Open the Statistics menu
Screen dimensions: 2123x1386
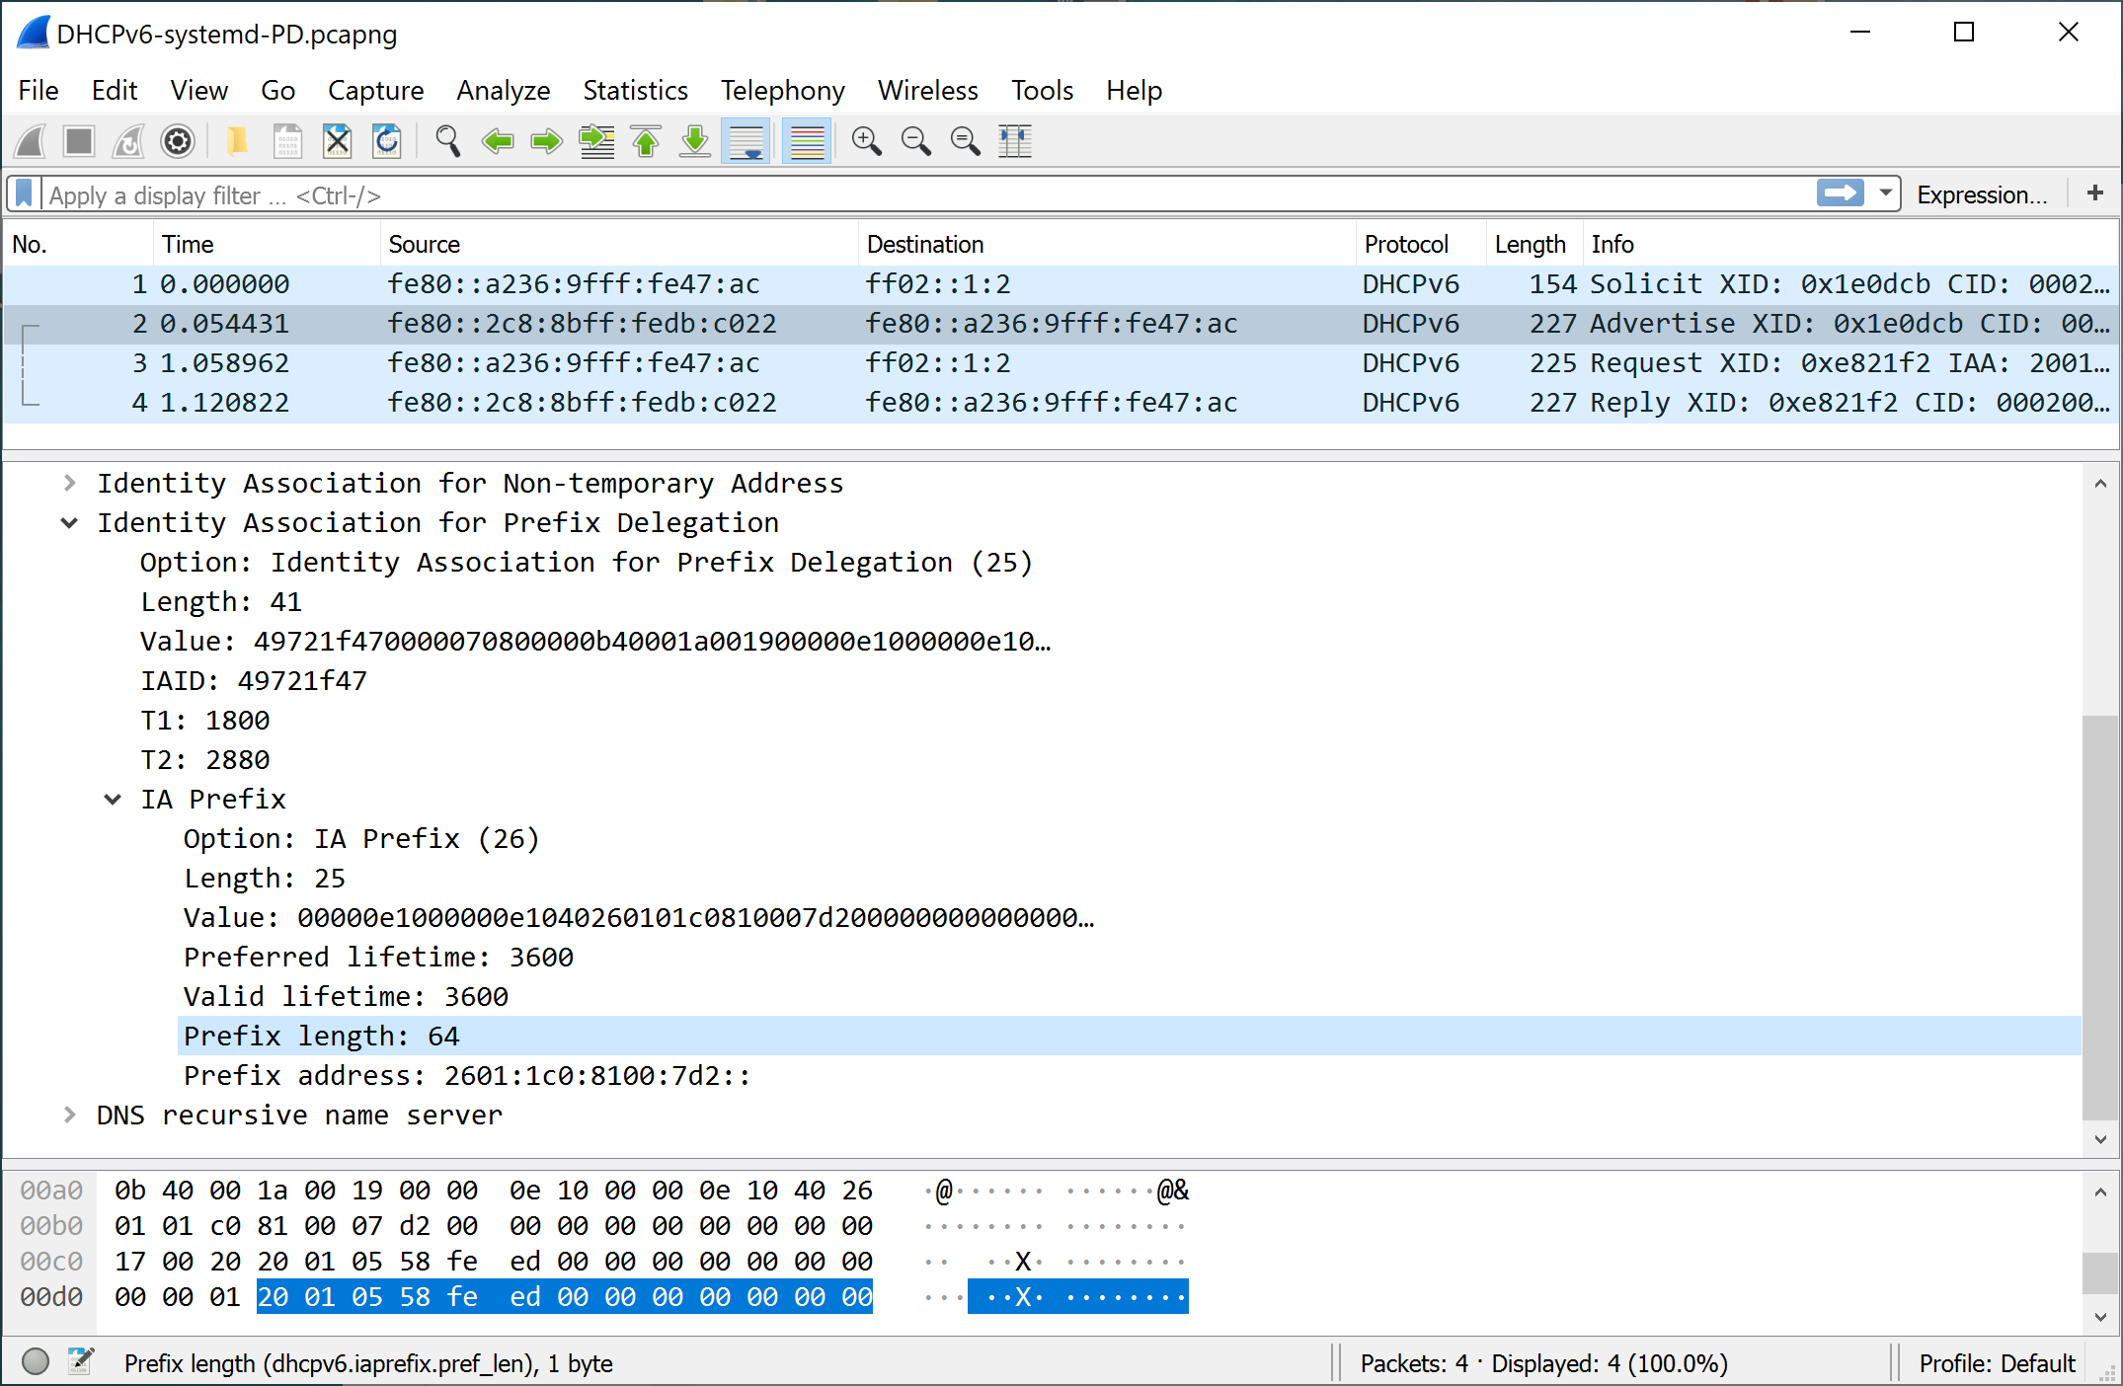pyautogui.click(x=635, y=90)
